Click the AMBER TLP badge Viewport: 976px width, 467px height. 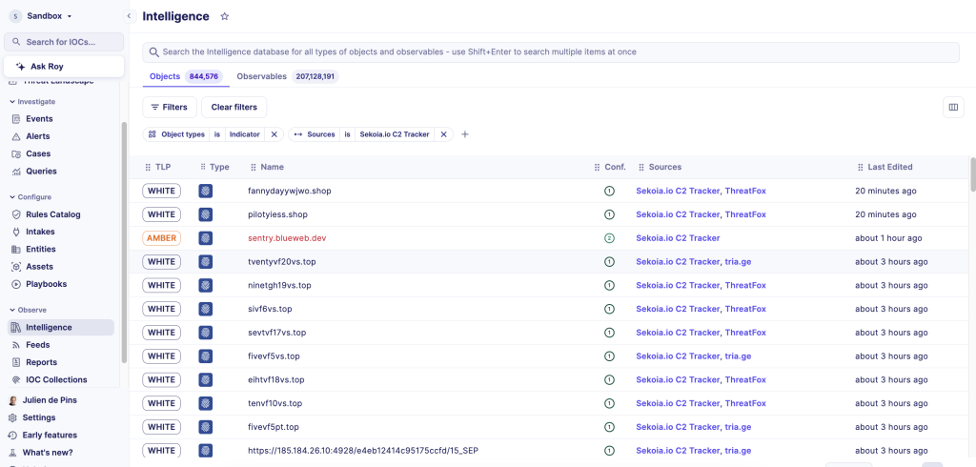[161, 238]
